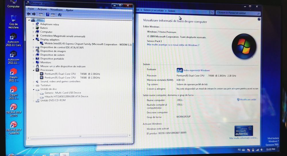Toggle the action pane toolbar icon
This screenshot has height=156, width=287.
click(53, 15)
